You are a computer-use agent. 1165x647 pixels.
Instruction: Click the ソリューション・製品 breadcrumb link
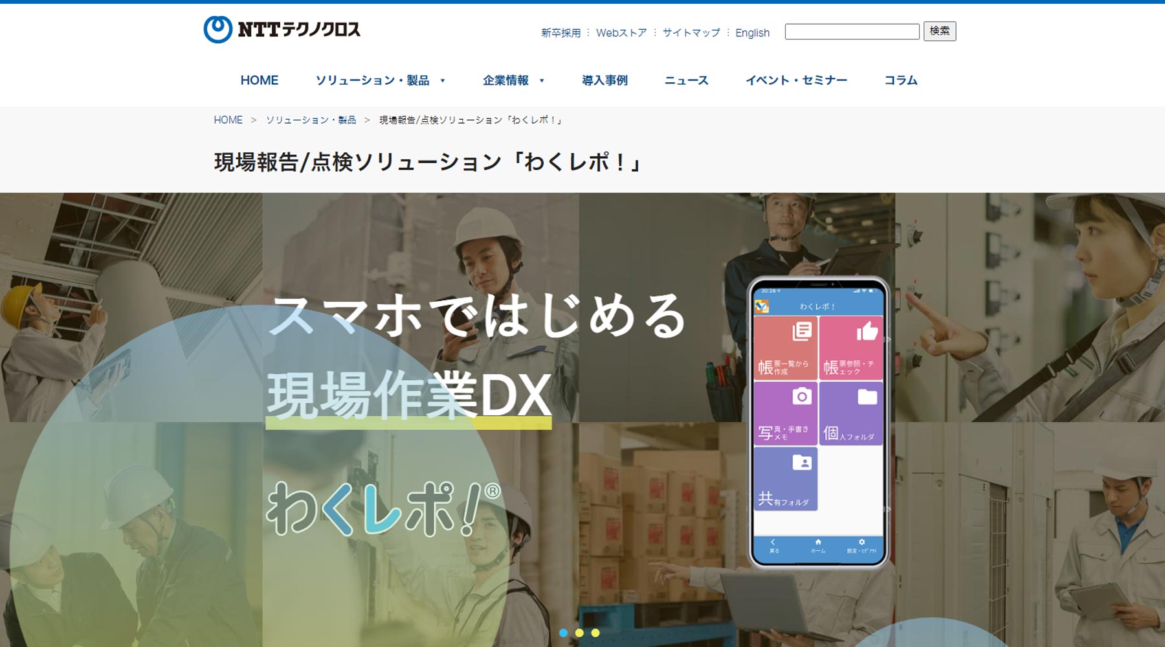point(311,120)
